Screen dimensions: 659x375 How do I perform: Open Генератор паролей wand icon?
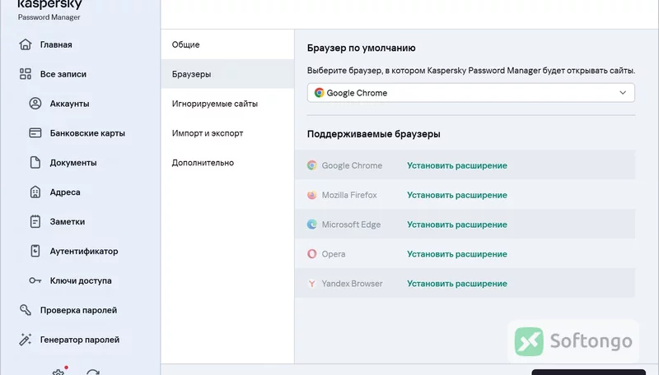[26, 340]
